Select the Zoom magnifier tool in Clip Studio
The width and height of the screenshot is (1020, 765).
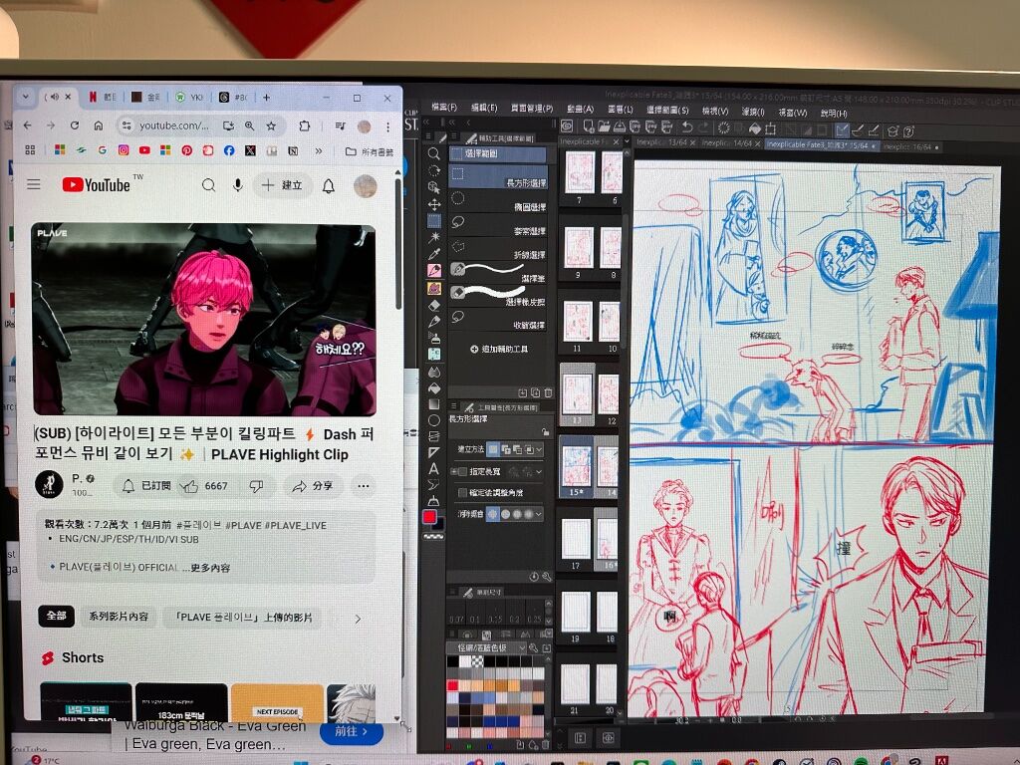[434, 153]
